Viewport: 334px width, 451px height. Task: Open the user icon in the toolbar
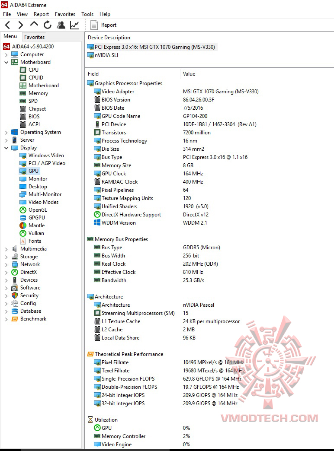[61, 25]
